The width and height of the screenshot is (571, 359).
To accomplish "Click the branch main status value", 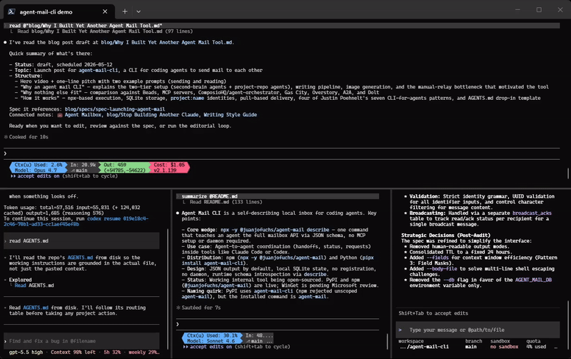I will point(471,347).
